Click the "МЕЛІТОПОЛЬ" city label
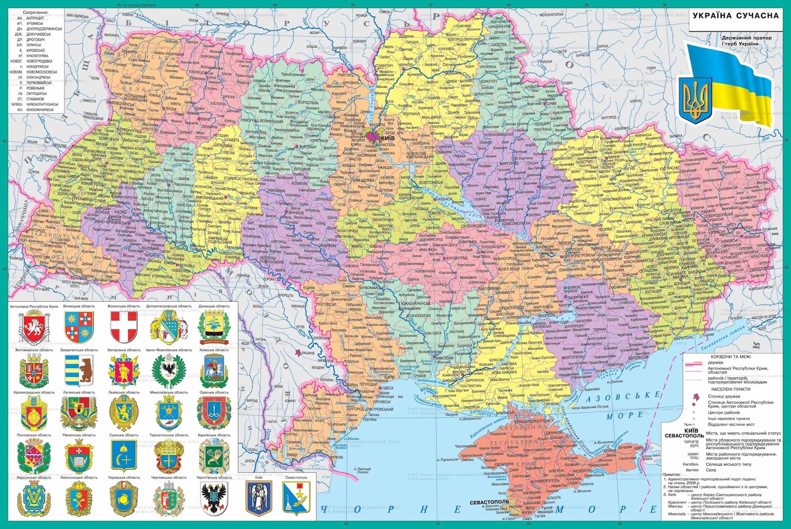This screenshot has width=791, height=529. (x=573, y=357)
